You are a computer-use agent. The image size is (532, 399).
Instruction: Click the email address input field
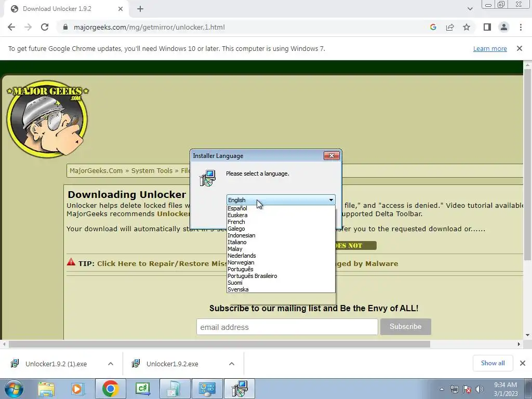(287, 327)
